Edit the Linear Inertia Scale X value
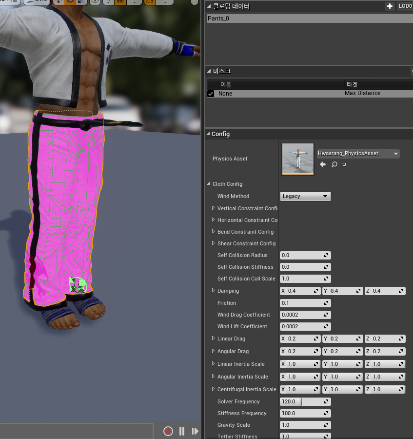413x439 pixels. (300, 364)
